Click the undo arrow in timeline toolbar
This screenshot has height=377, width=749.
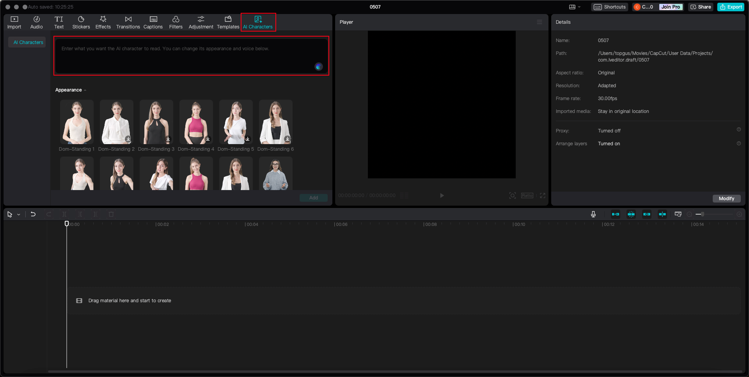coord(33,214)
